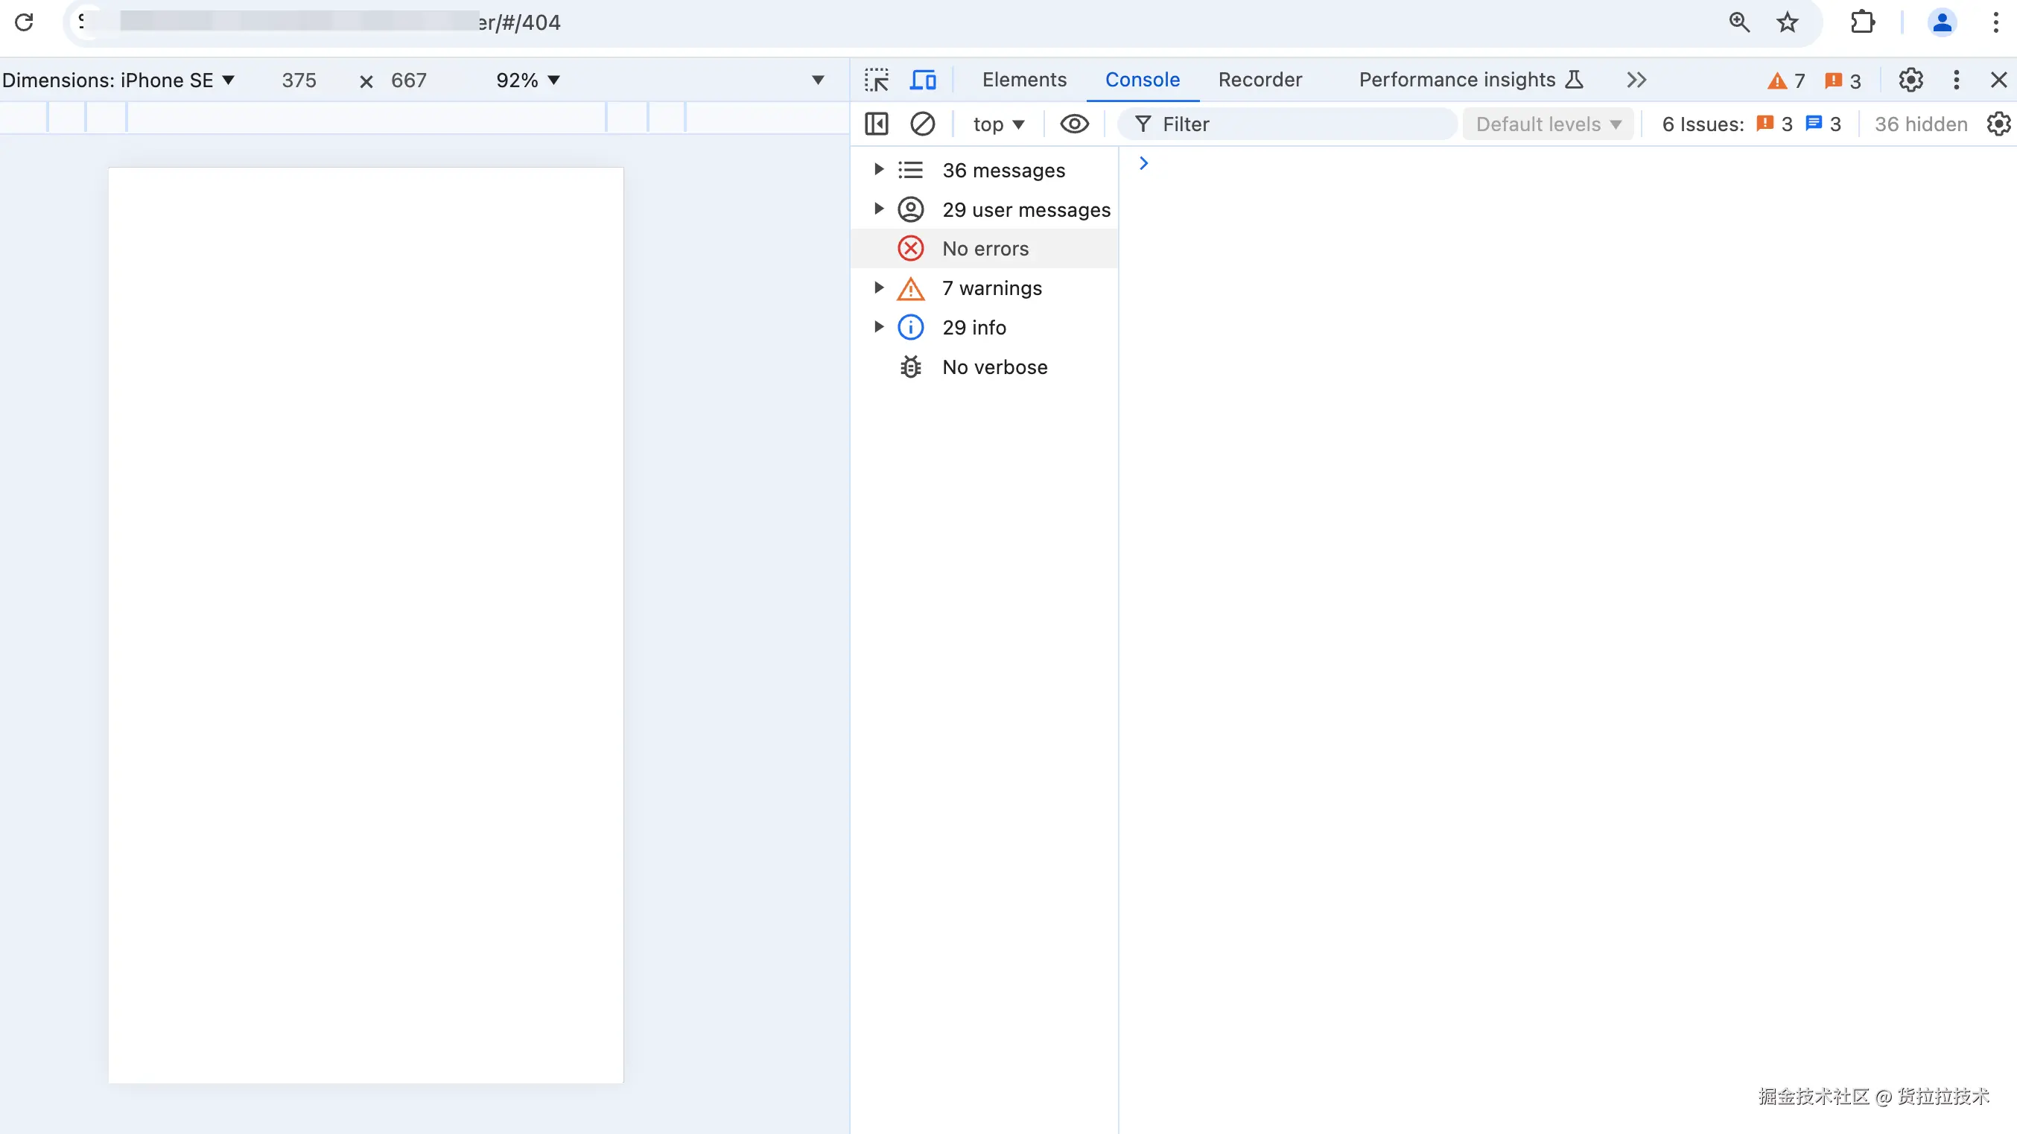Click the 6 Issues link
Screen dimensions: 2017x1134
[1702, 124]
